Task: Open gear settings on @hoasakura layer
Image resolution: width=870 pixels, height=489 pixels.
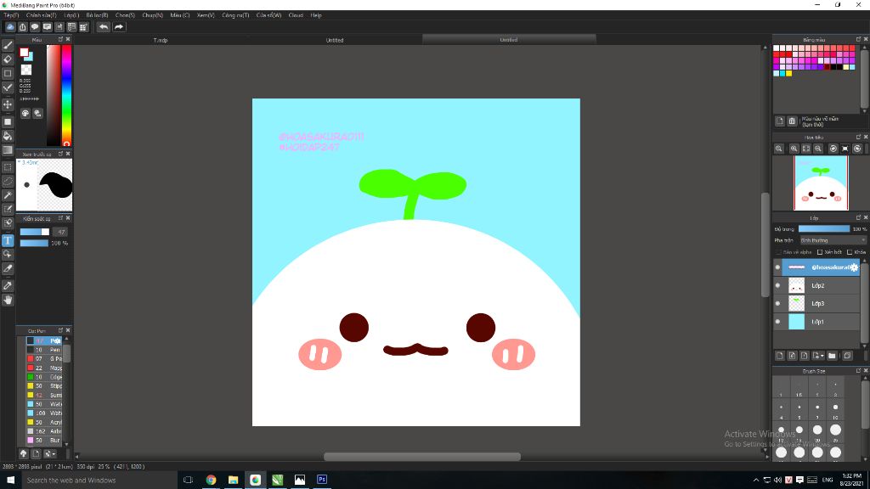Action: pyautogui.click(x=854, y=267)
